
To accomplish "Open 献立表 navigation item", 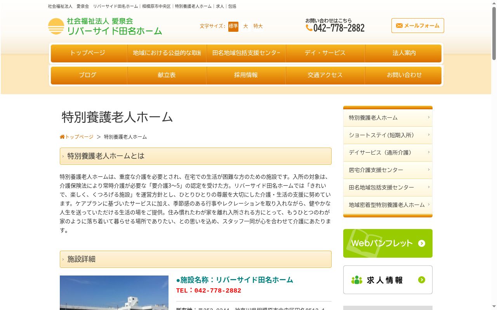I will pyautogui.click(x=167, y=76).
